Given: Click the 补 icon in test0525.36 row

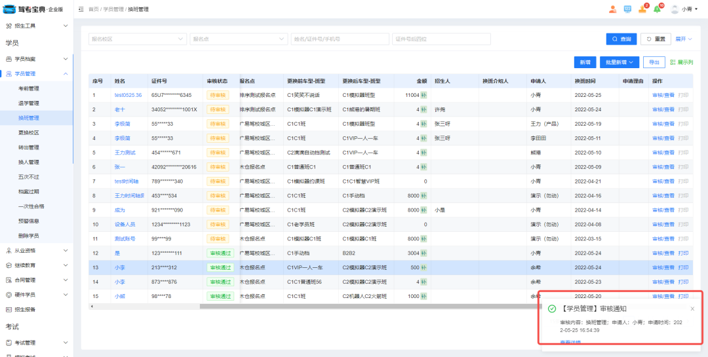Looking at the screenshot, I should [x=423, y=95].
